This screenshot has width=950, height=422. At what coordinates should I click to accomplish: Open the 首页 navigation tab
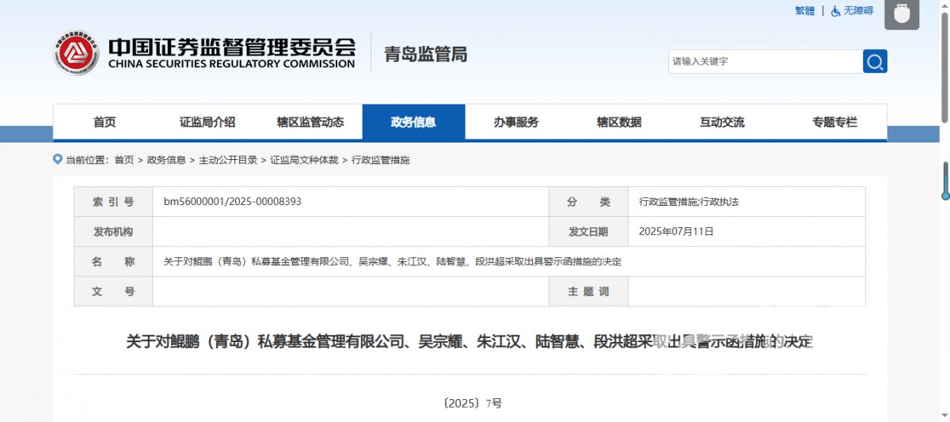(x=104, y=122)
